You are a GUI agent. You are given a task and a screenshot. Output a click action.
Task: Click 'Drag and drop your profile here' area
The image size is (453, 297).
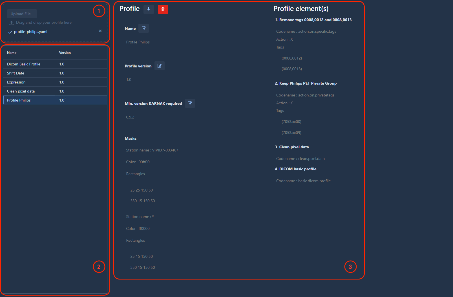pos(44,22)
